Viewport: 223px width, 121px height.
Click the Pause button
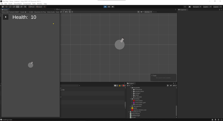point(109,7)
